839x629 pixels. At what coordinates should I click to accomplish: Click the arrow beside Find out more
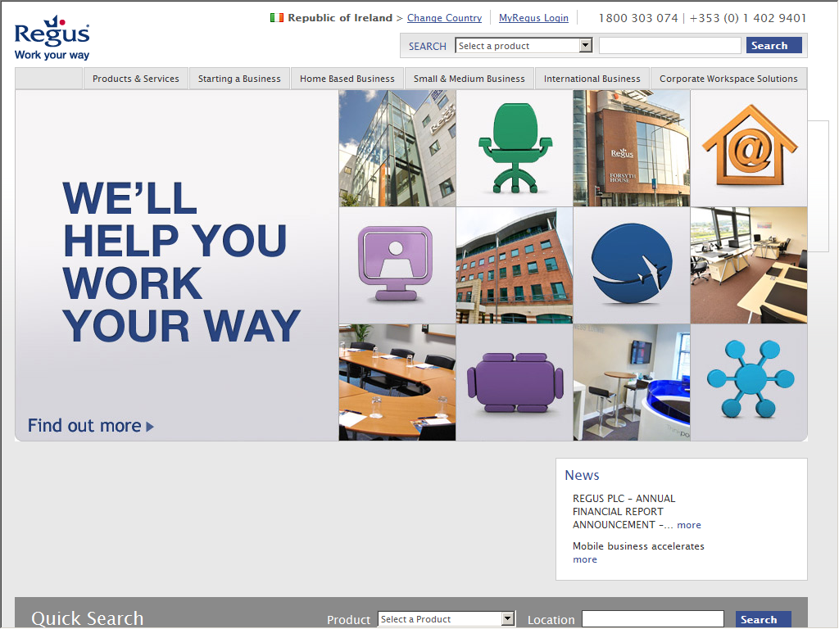coord(150,427)
